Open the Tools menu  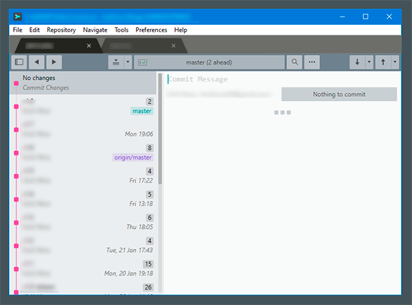pyautogui.click(x=122, y=30)
